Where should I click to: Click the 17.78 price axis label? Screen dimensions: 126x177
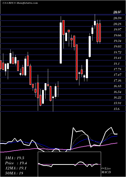click(x=117, y=69)
